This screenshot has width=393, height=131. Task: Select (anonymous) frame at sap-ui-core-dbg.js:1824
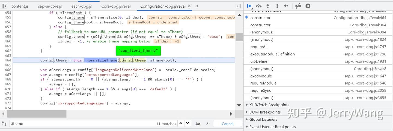click(x=318, y=39)
